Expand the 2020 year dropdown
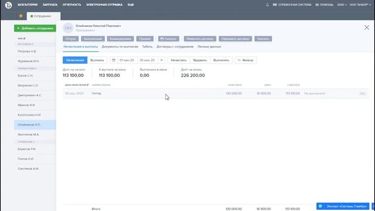This screenshot has height=211, width=375. 342,5
